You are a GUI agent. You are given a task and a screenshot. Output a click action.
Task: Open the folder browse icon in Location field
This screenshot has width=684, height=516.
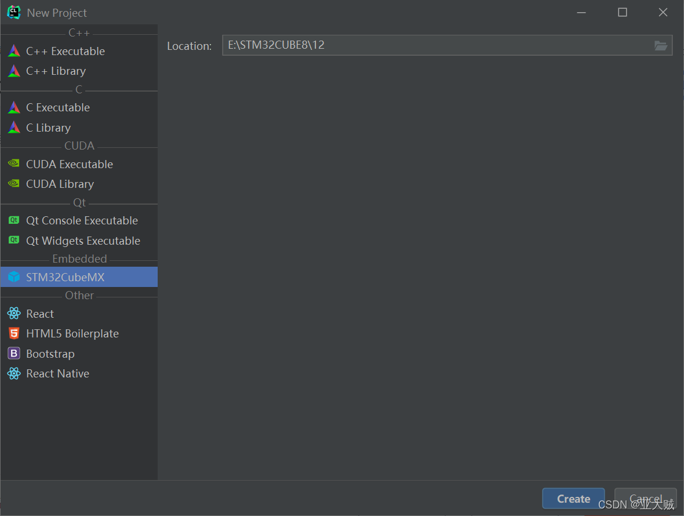coord(661,45)
